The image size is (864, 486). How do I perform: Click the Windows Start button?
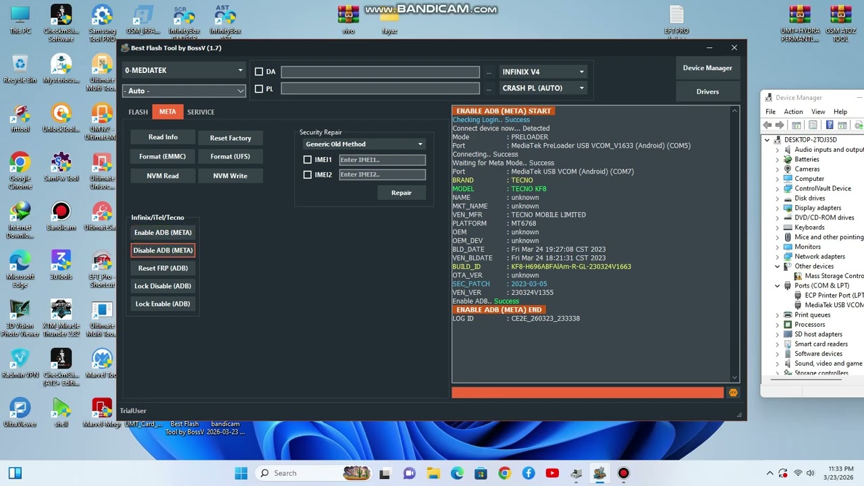pyautogui.click(x=241, y=473)
